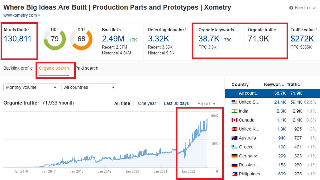Select the Philippines flag icon
The width and height of the screenshot is (320, 180).
(x=235, y=174)
